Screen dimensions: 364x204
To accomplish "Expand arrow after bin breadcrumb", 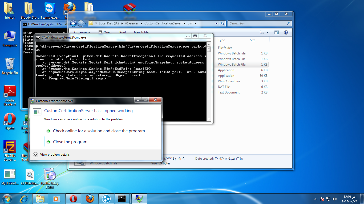I will pos(195,23).
